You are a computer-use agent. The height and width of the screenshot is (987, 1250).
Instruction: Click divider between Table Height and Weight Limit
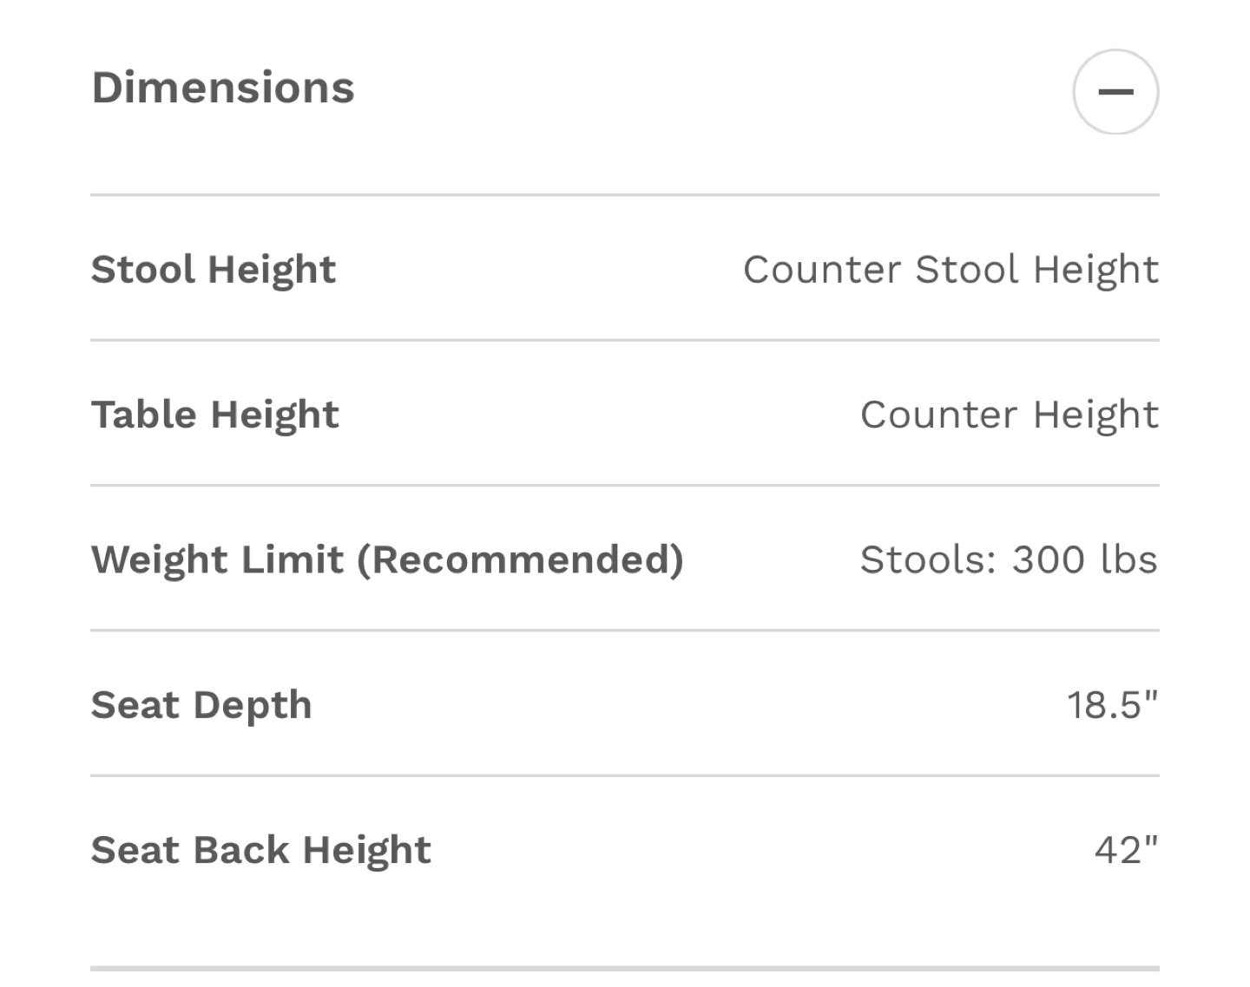pos(625,485)
